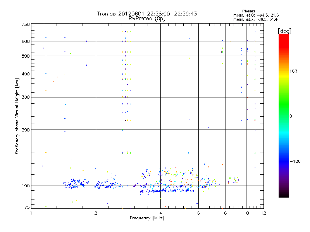Click the x-axis tick label '1'
The width and height of the screenshot is (310, 232).
click(x=31, y=213)
